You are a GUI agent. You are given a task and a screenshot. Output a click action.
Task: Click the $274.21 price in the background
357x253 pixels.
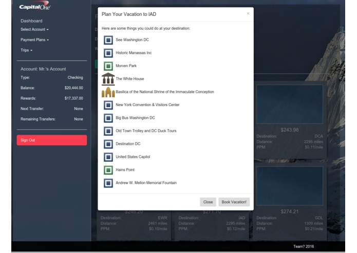point(290,212)
